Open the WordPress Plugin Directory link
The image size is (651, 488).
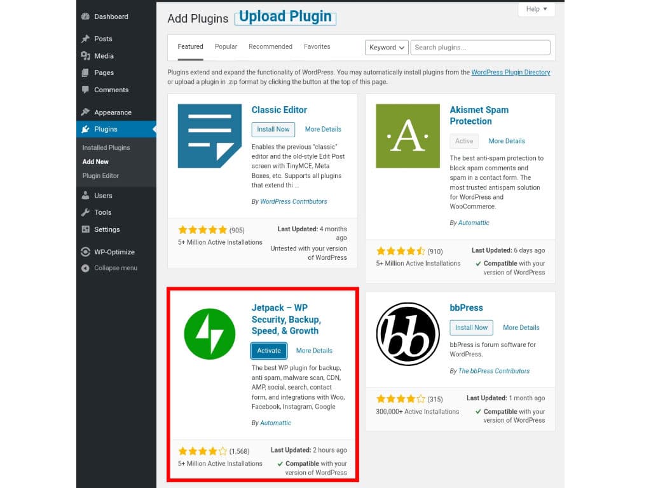(x=511, y=72)
